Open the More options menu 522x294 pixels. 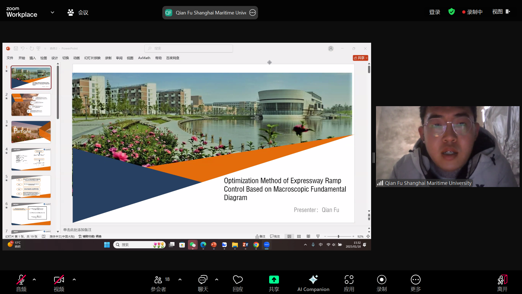tap(416, 283)
